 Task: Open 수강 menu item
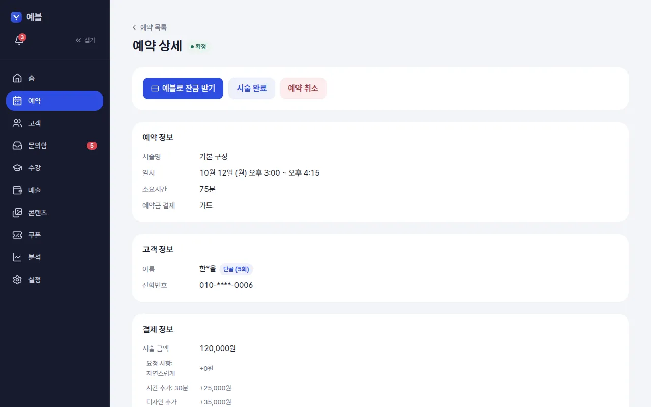tap(54, 168)
